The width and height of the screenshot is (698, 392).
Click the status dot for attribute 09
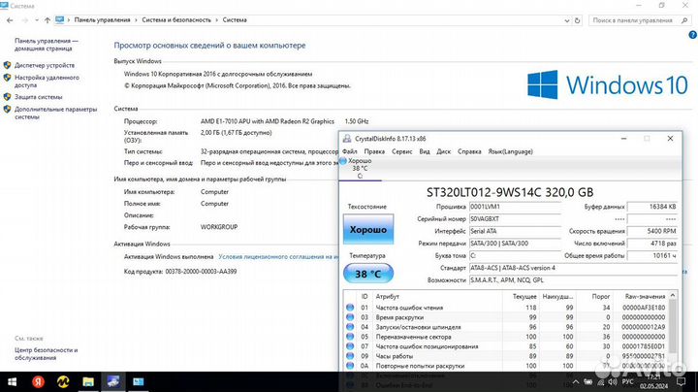[350, 356]
